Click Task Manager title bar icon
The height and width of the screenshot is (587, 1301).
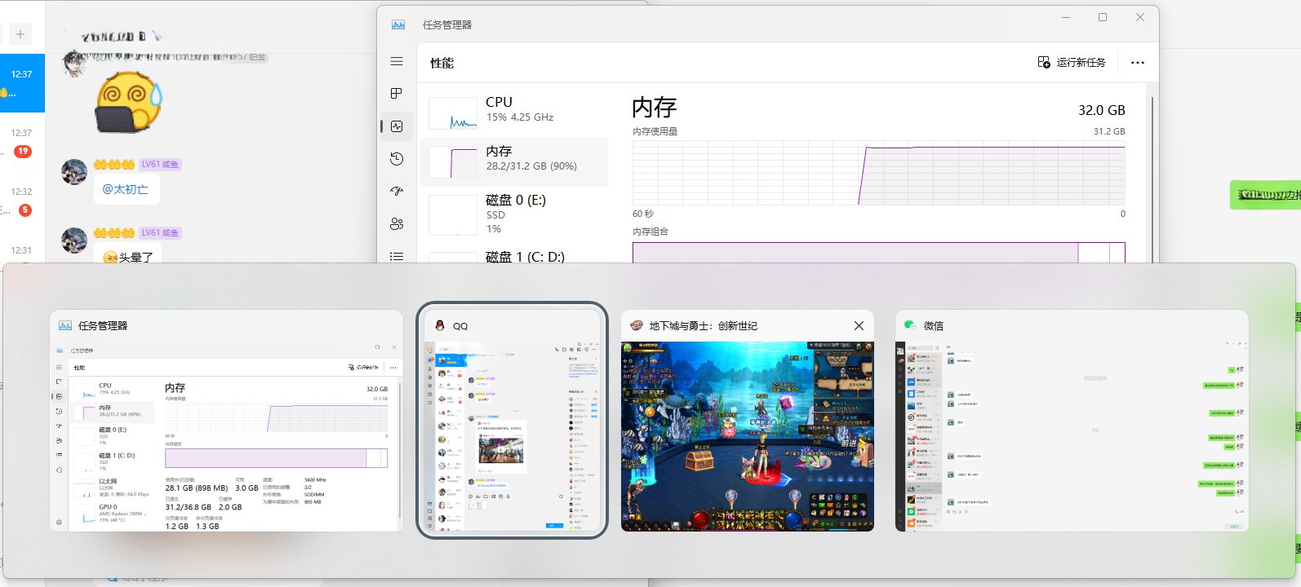[x=398, y=24]
